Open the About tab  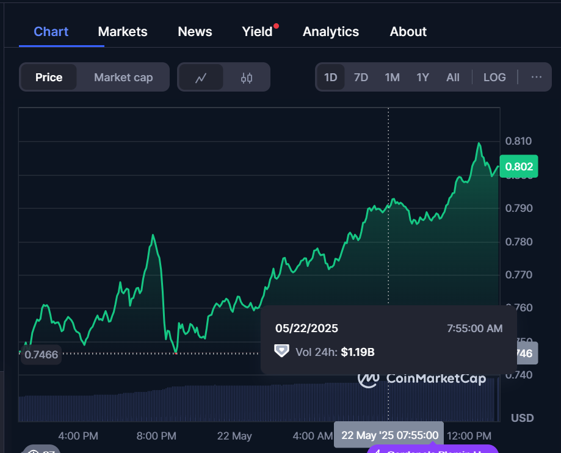click(x=408, y=32)
